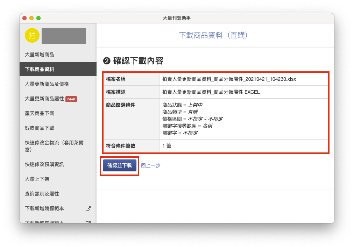Open 大量更新商品屬性 page
The height and width of the screenshot is (249, 354).
(x=44, y=99)
